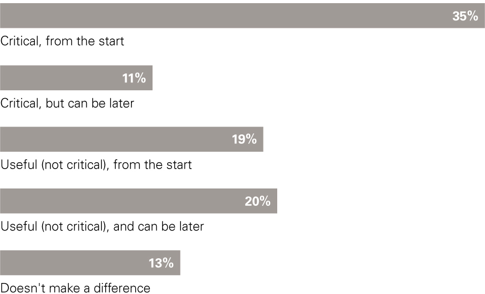485x294 pixels.
Task: Click the 11% bar
Action: pos(76,78)
